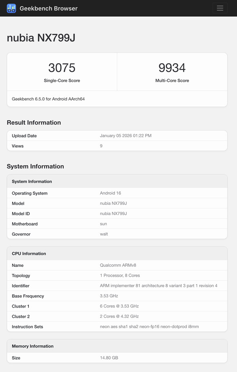Image resolution: width=237 pixels, height=372 pixels.
Task: Click the Geekbench logo icon
Action: [x=11, y=8]
